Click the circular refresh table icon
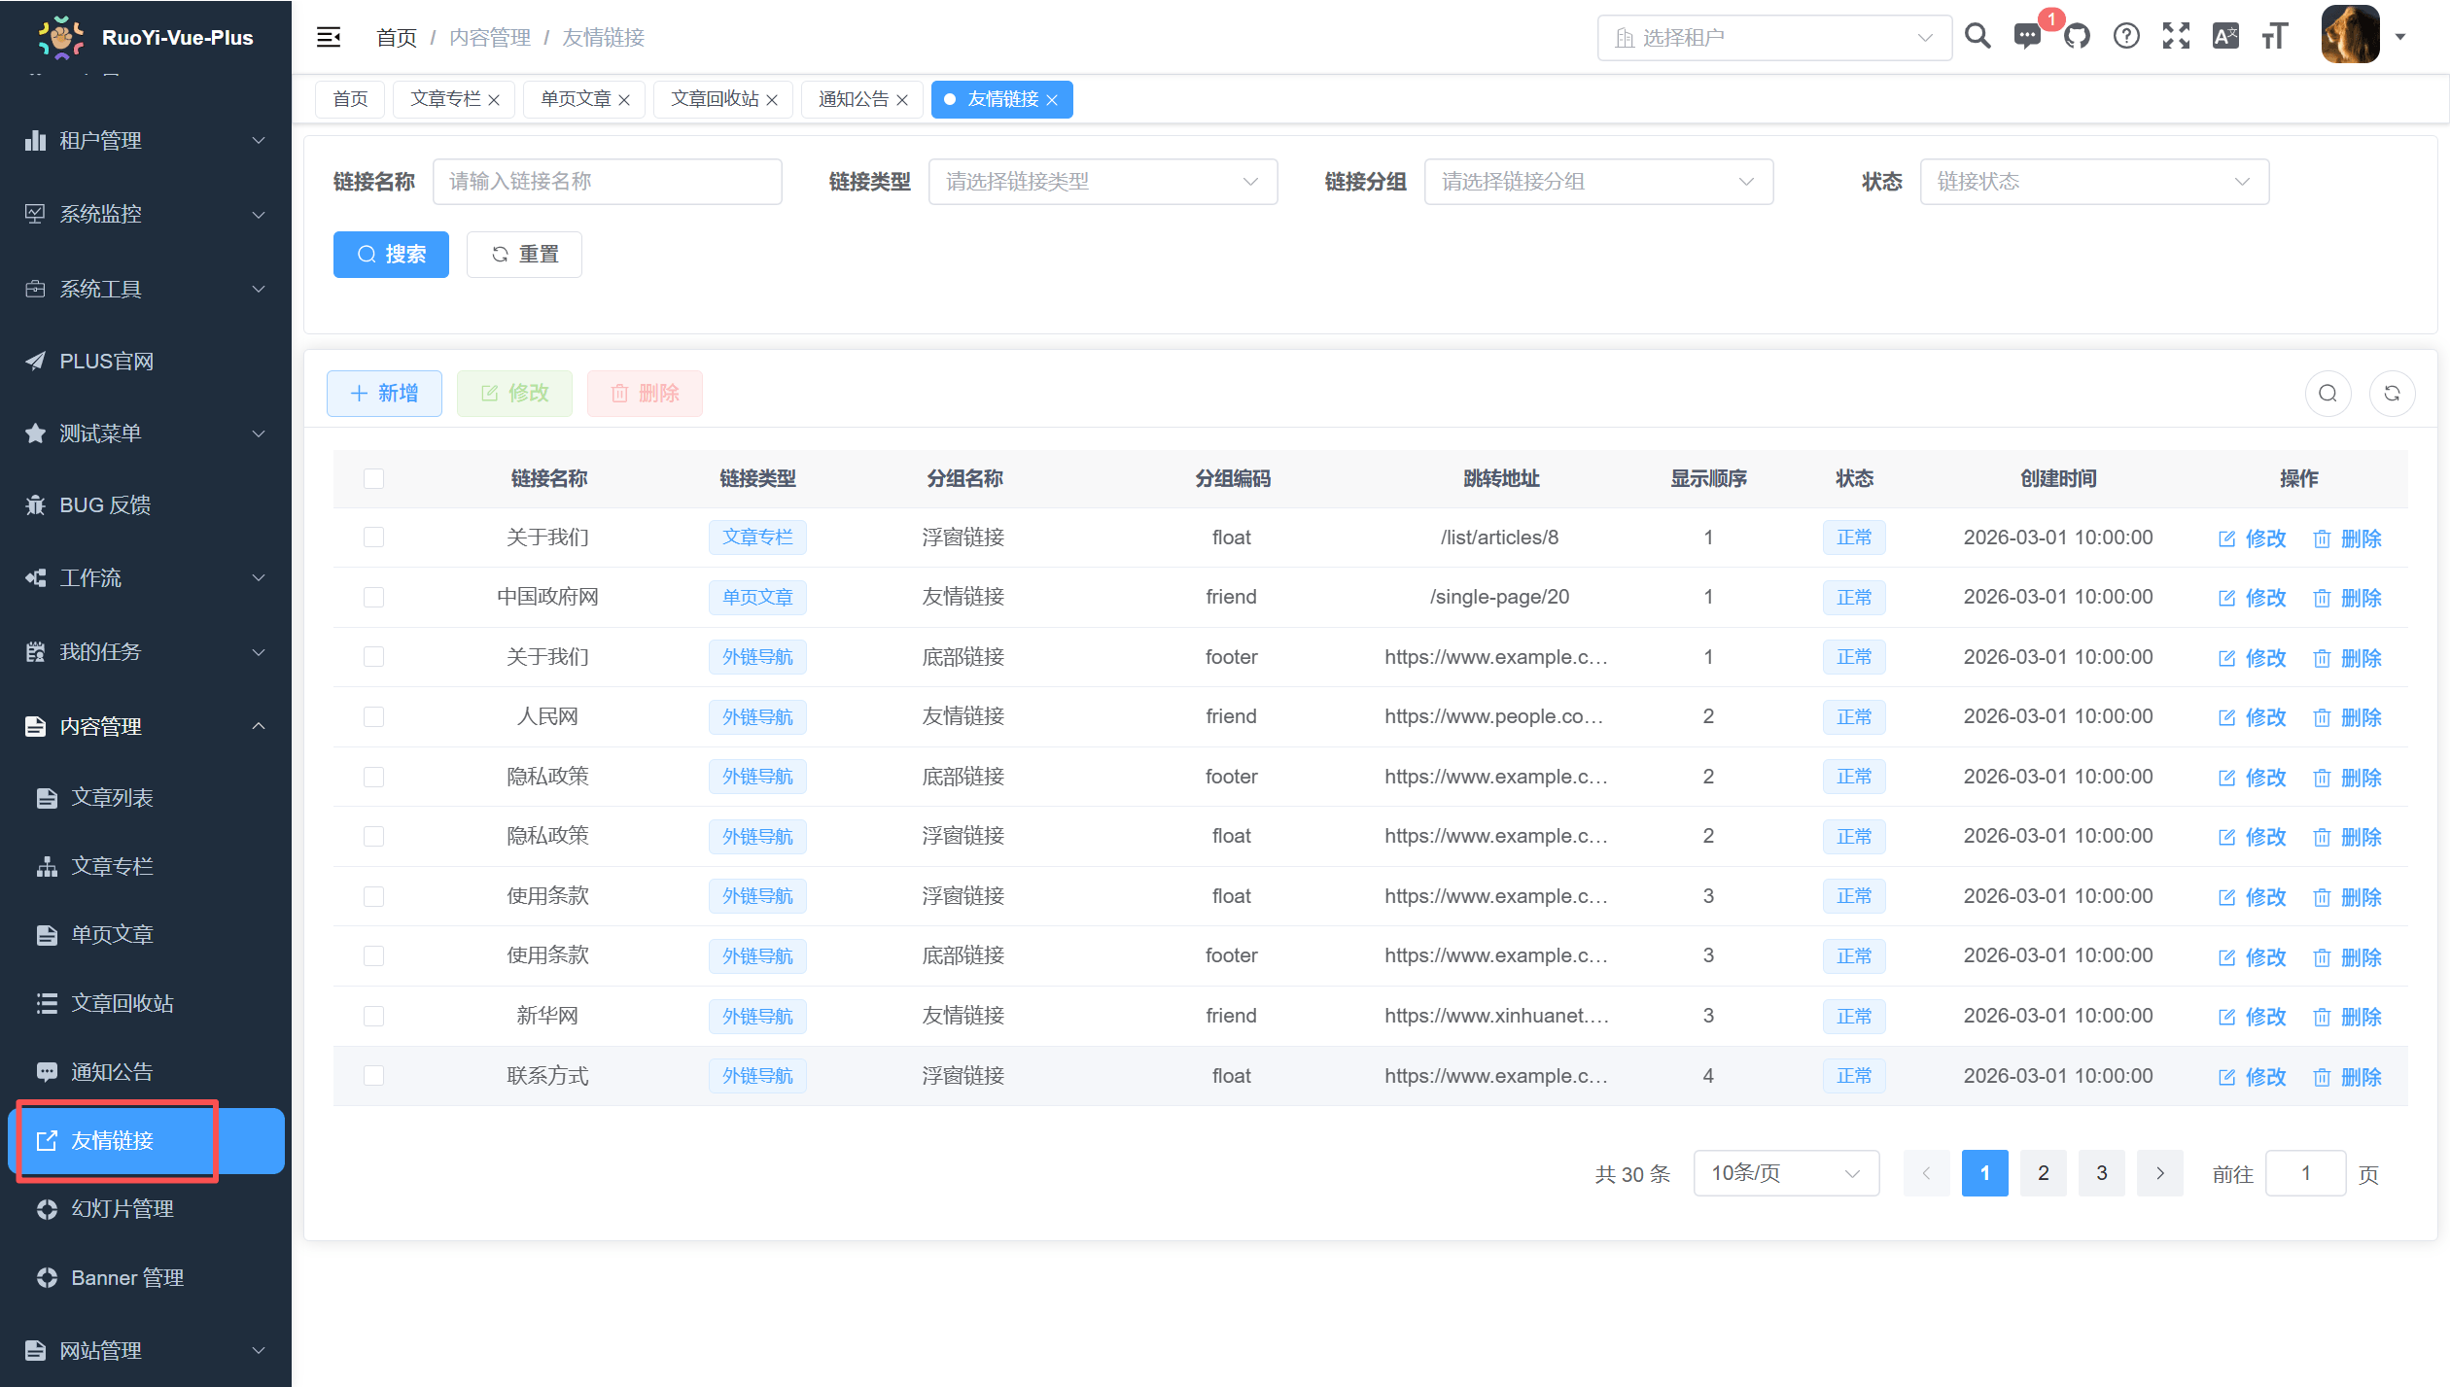Viewport: 2450px width, 1387px height. tap(2392, 393)
